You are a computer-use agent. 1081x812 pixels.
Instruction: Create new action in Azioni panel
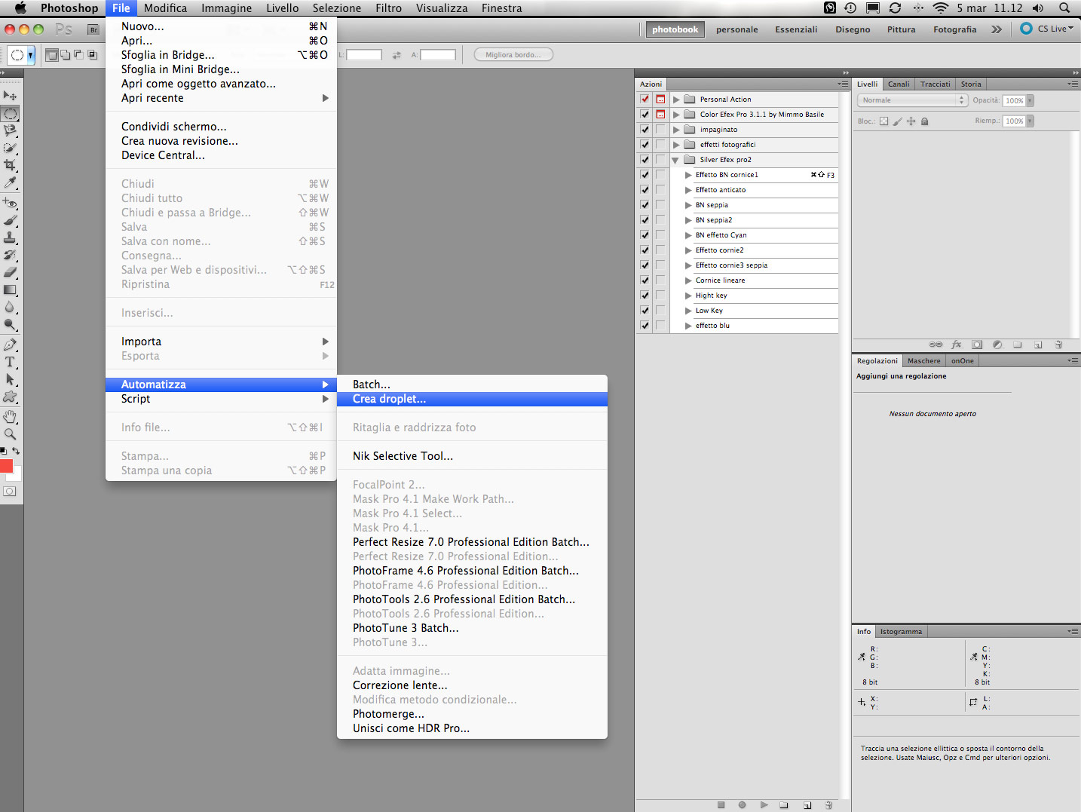click(x=807, y=805)
